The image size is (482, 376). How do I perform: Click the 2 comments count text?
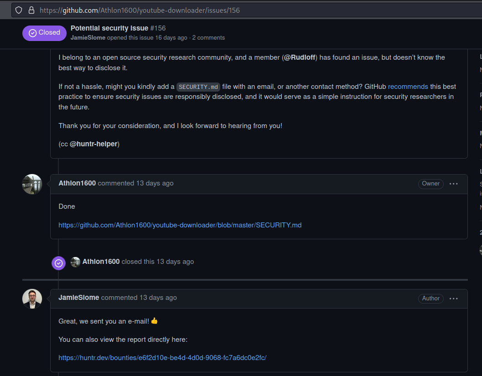[208, 38]
